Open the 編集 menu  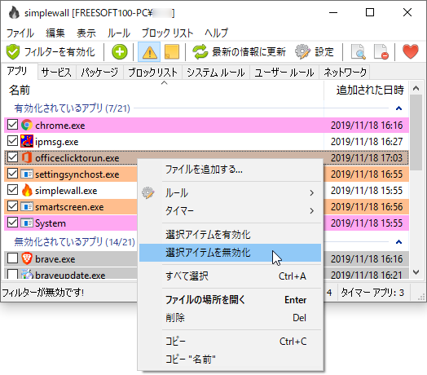pos(55,33)
